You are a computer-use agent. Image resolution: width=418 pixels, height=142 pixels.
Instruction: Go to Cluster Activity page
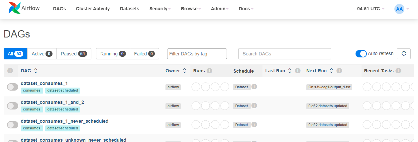coord(93,9)
